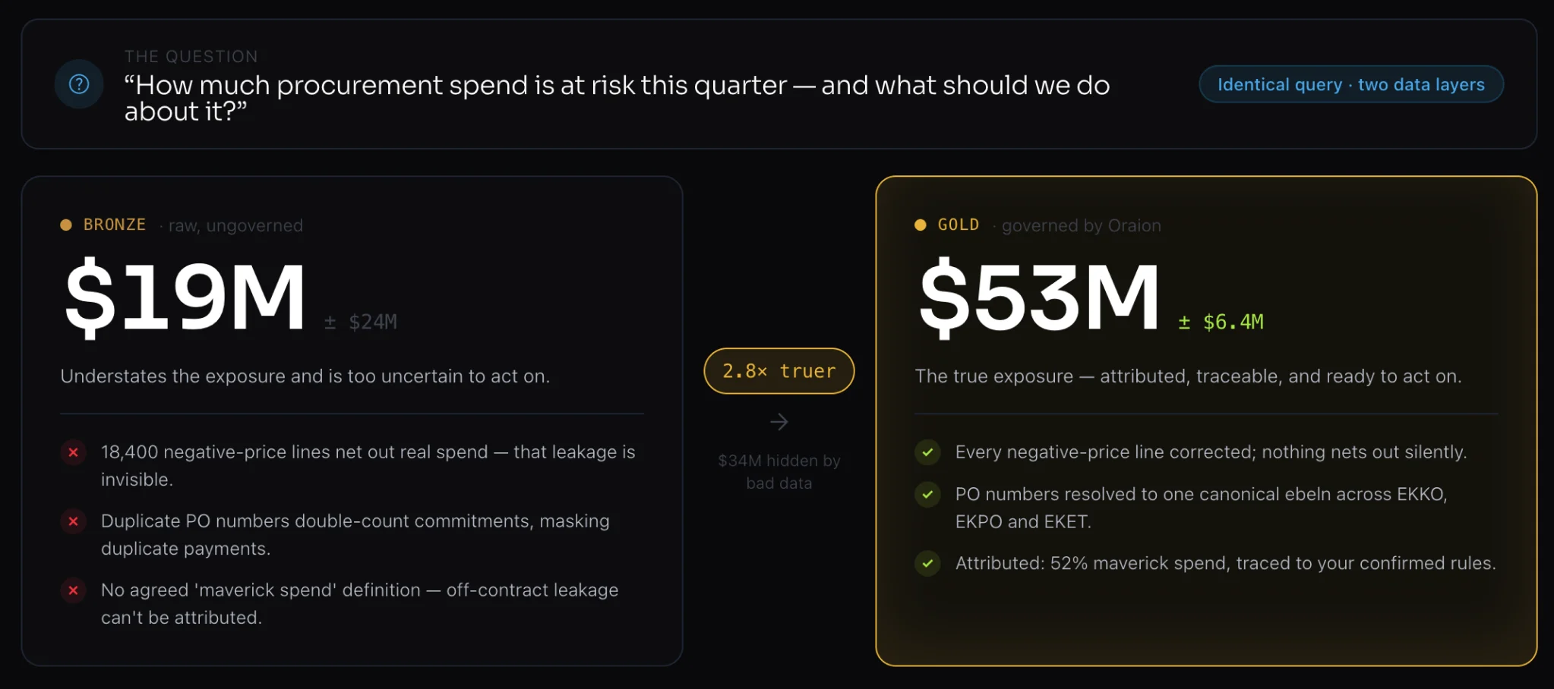
Task: Click the $53M headline figure
Action: click(1040, 297)
